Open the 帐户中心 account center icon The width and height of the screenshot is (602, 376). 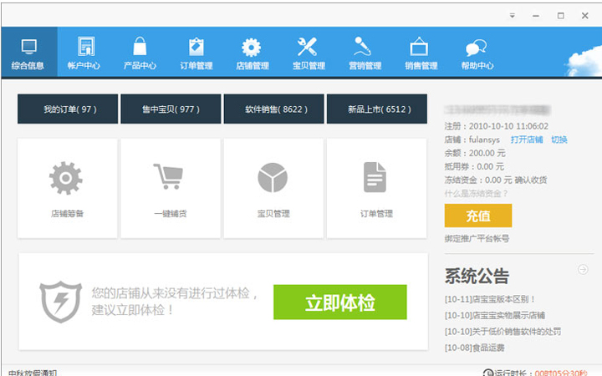pos(84,52)
